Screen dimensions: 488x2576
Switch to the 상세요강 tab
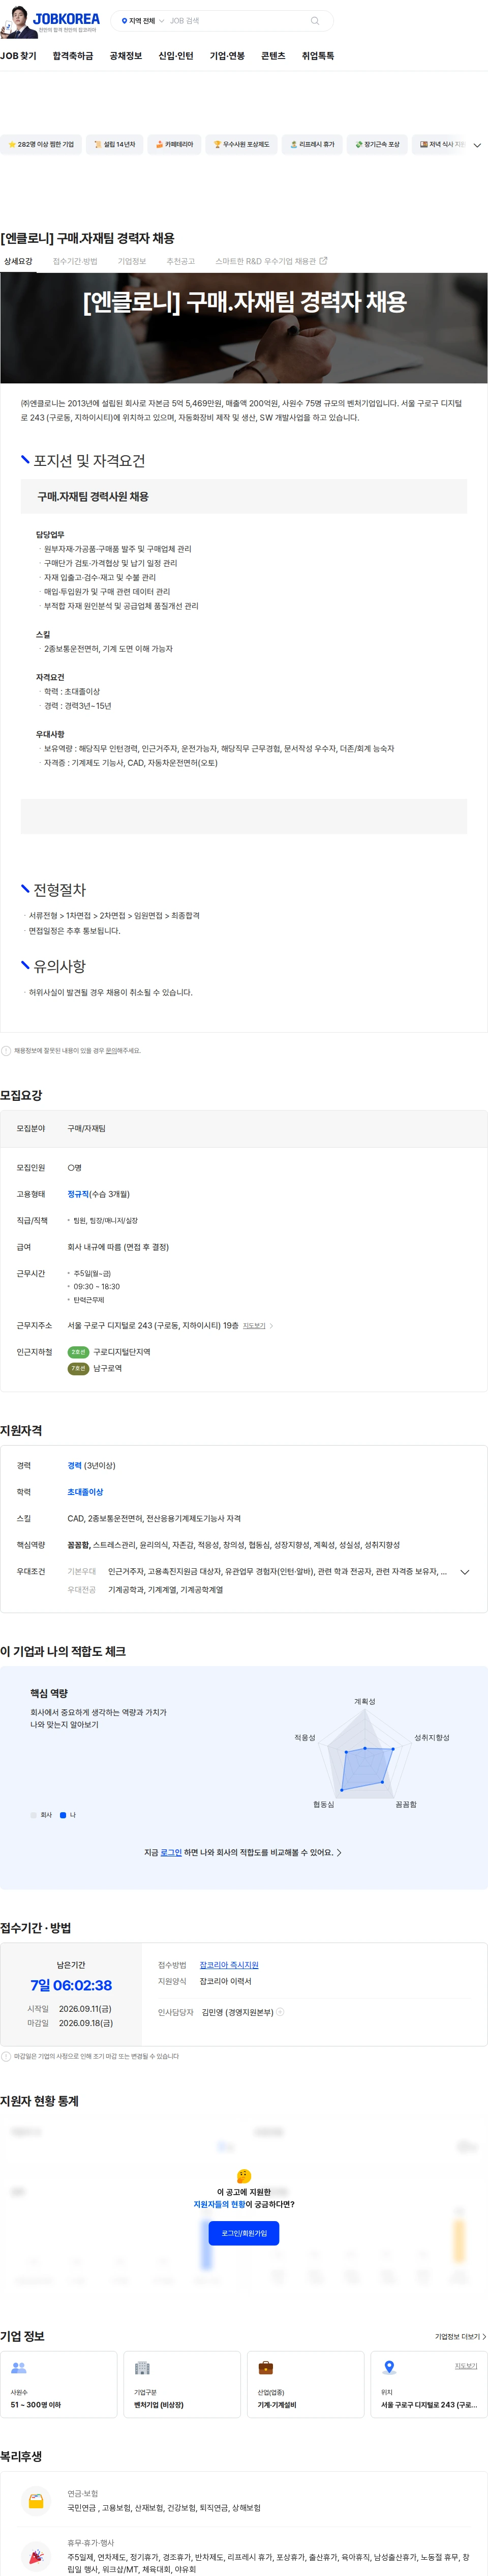18,261
